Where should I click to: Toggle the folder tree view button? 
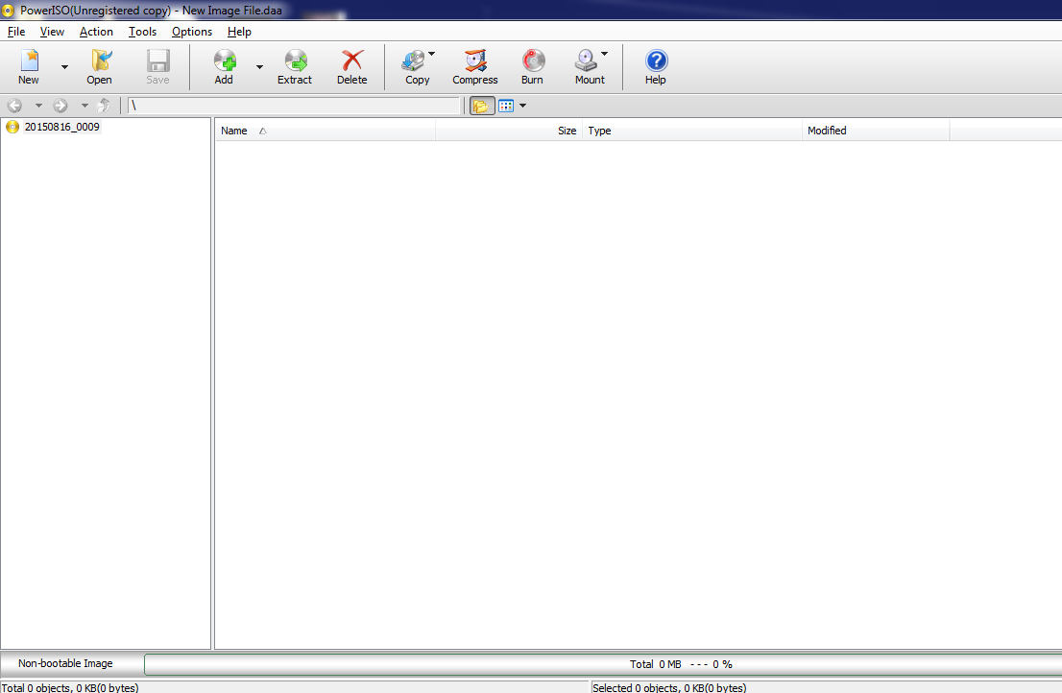482,106
